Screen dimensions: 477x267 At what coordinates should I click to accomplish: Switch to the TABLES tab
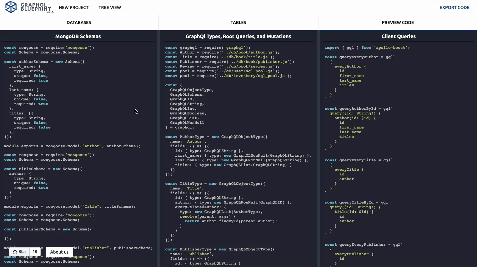(238, 23)
